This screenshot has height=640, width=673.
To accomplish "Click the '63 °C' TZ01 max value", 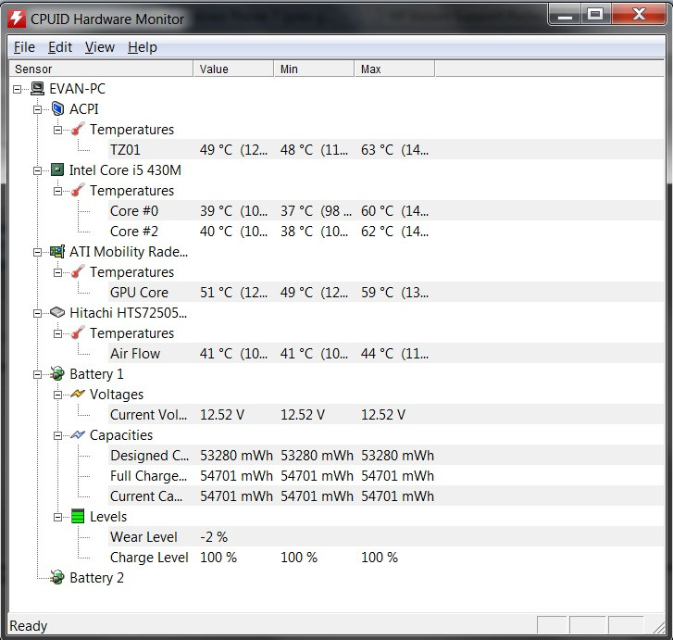I will click(x=378, y=149).
